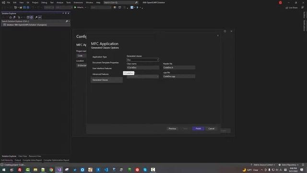Image resolution: width=307 pixels, height=173 pixels.
Task: Click the Previous button
Action: point(172,129)
